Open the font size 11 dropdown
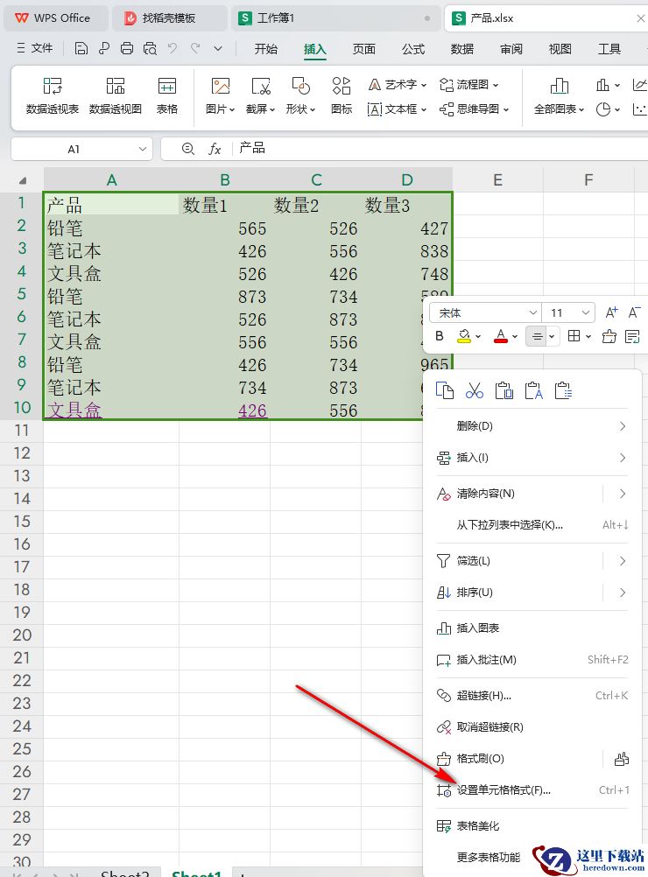The height and width of the screenshot is (877, 648). tap(585, 312)
